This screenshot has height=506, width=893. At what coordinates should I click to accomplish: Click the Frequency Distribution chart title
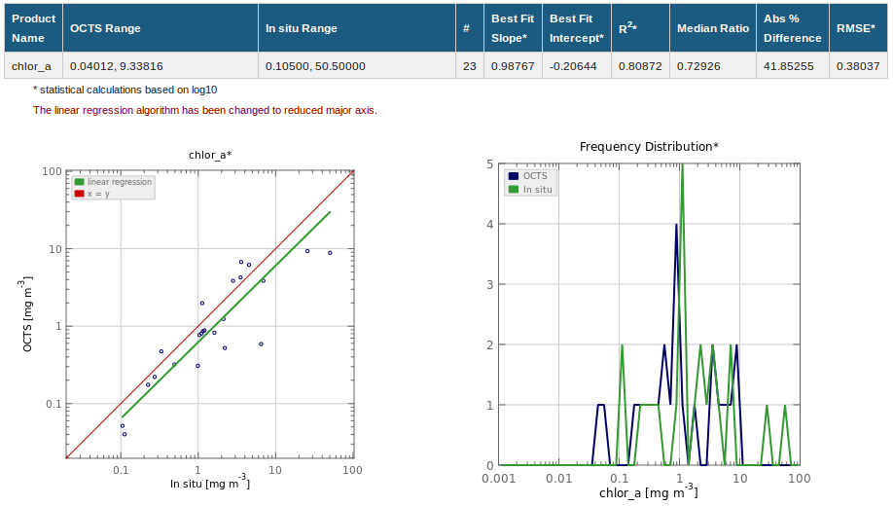649,147
